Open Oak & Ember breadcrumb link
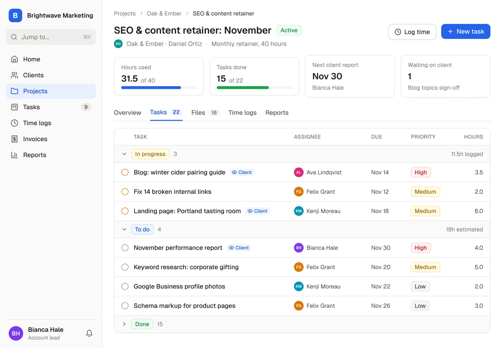Image resolution: width=502 pixels, height=348 pixels. 164,14
